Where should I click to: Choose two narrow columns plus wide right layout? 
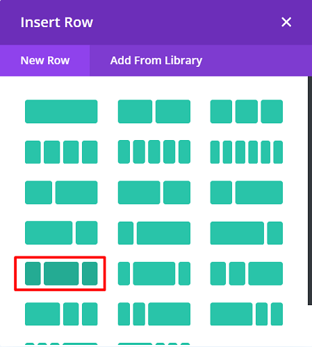pos(247,274)
